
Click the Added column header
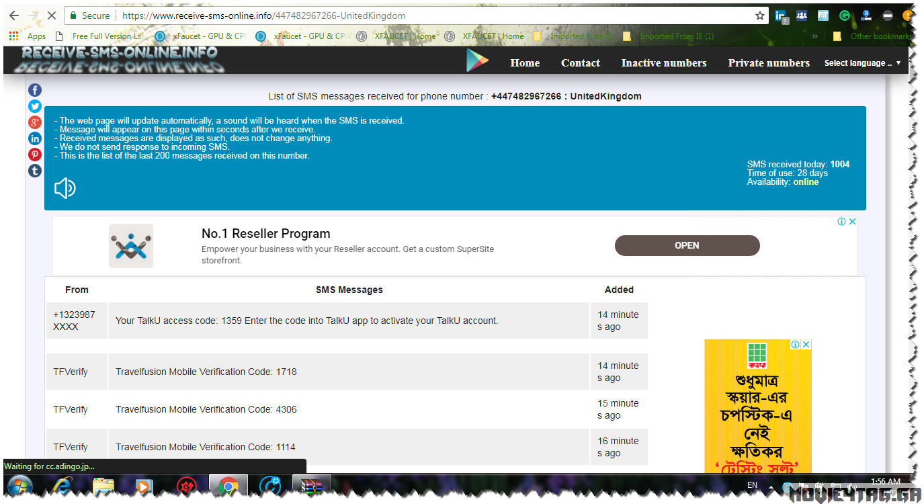[x=619, y=290]
